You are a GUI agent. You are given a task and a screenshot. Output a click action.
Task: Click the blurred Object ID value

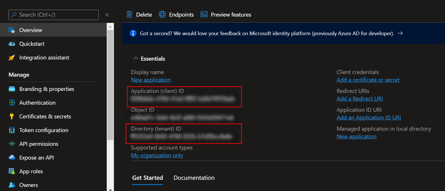pos(182,118)
